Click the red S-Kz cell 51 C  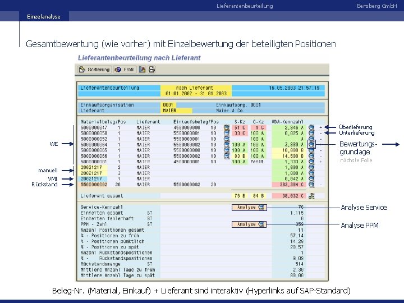pos(240,127)
